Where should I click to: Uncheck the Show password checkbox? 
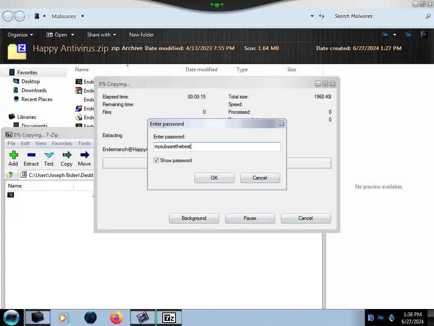coord(156,160)
